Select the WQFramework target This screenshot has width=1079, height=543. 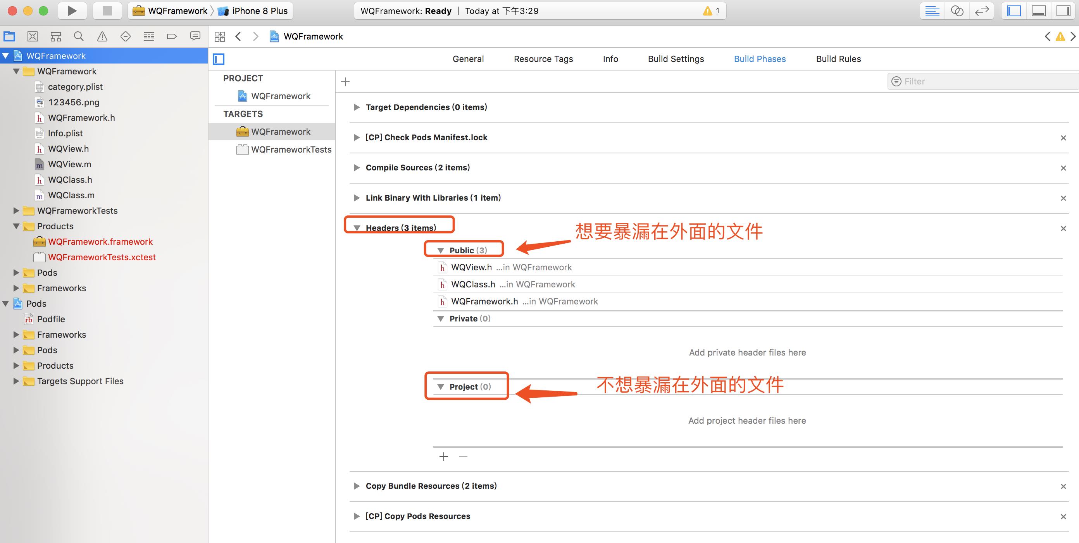click(272, 132)
